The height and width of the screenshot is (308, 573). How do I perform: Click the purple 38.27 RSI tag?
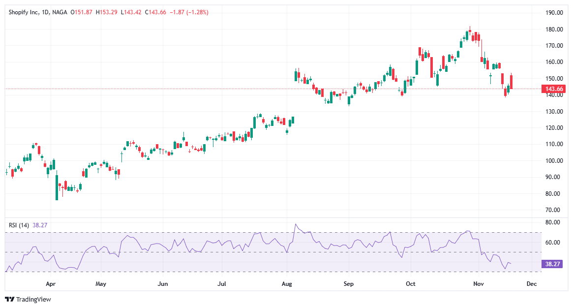coord(553,265)
